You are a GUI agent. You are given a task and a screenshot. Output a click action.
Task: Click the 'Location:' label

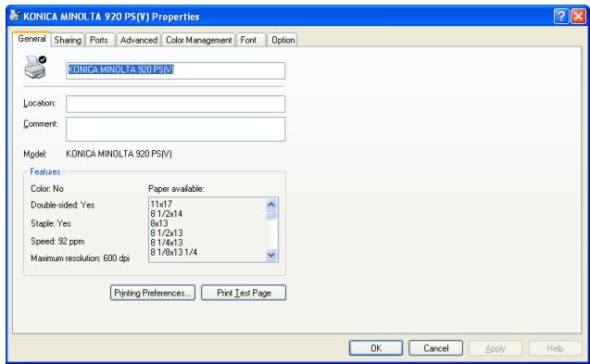pos(40,103)
